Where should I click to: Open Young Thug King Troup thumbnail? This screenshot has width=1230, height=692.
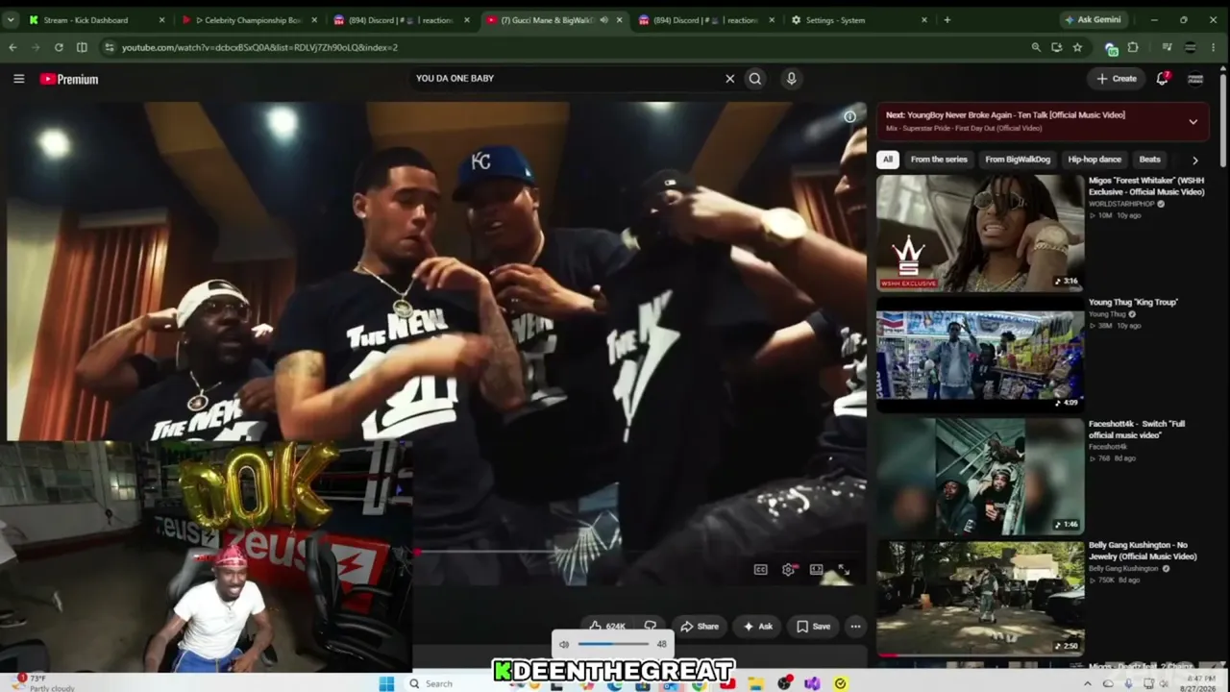tap(980, 354)
